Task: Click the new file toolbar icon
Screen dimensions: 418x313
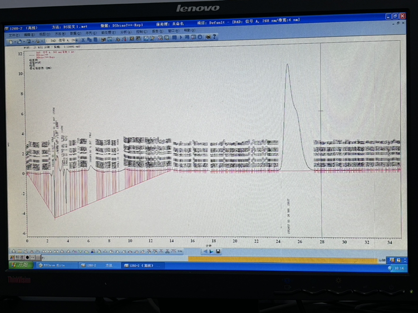Action: [x=11, y=41]
